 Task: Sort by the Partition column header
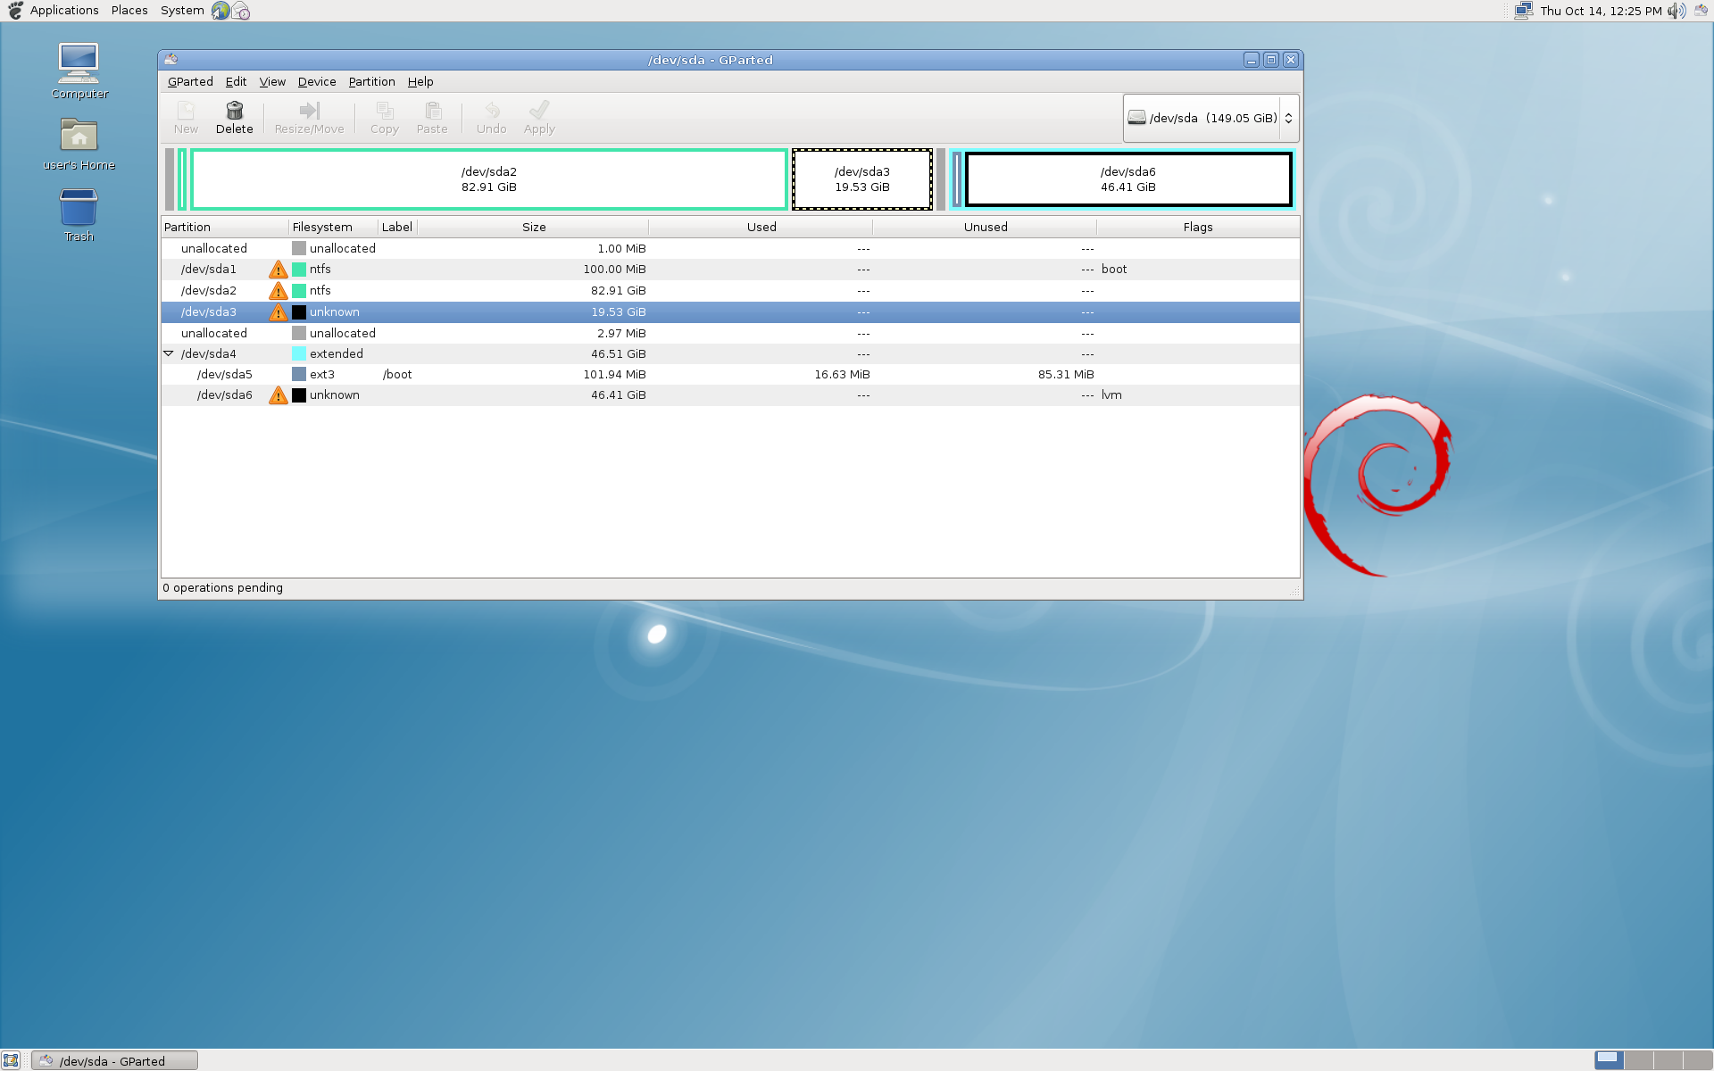click(x=225, y=228)
